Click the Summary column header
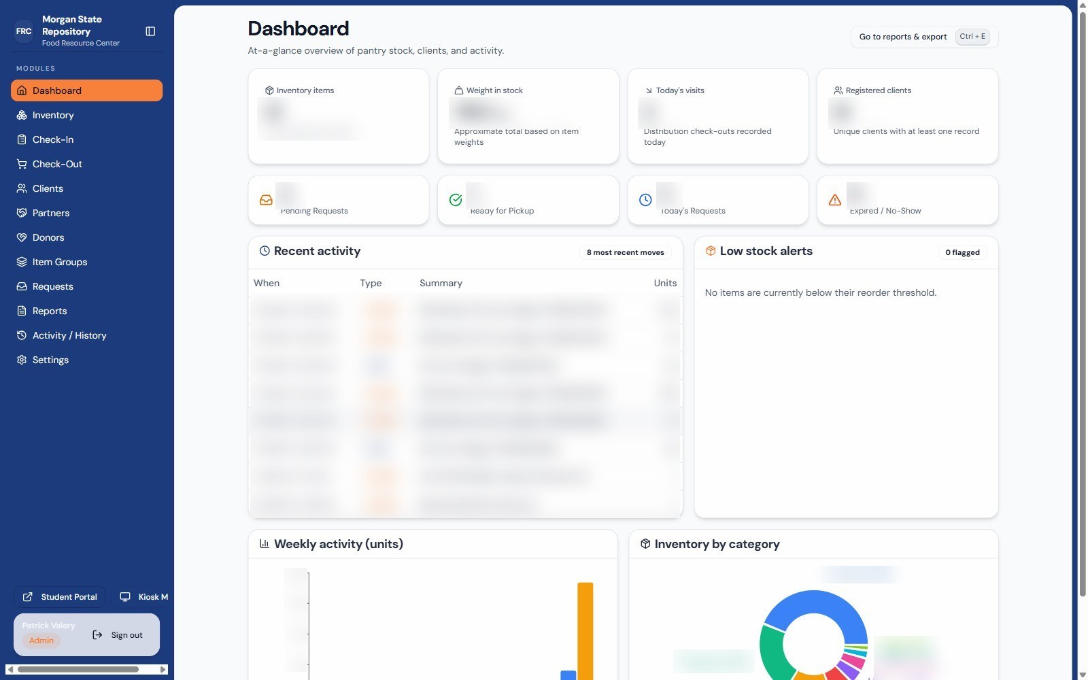Screen dimensions: 1088x680 [x=441, y=283]
